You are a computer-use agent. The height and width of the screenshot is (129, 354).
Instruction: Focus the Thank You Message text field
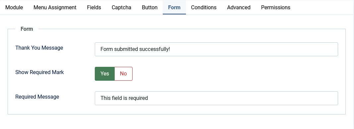click(216, 49)
